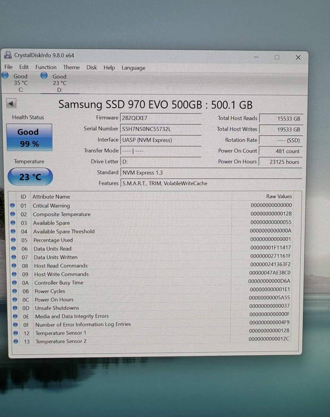Click status dot for Available Spare Threshold
Screen dimensions: 330x417
coord(13,232)
